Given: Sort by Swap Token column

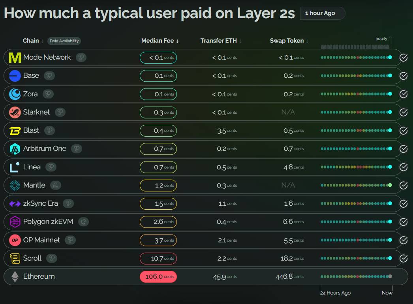Looking at the screenshot, I should tap(289, 41).
